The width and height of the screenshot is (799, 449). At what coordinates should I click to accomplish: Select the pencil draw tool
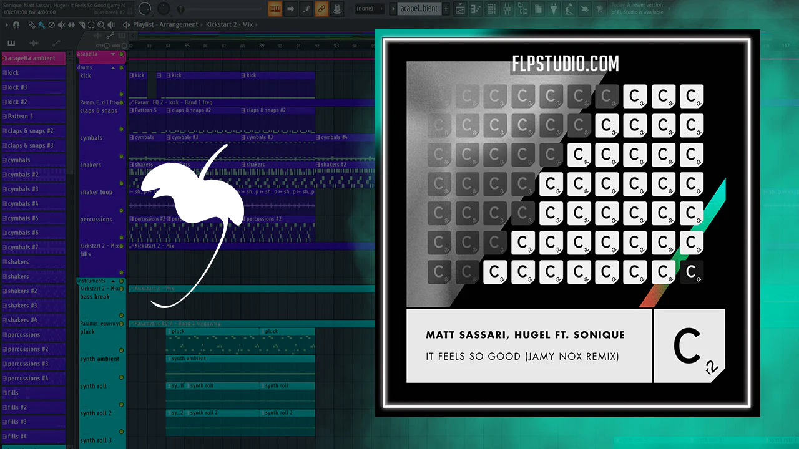[x=33, y=25]
